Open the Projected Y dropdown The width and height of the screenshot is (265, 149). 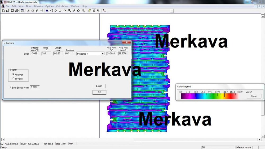pos(103,54)
